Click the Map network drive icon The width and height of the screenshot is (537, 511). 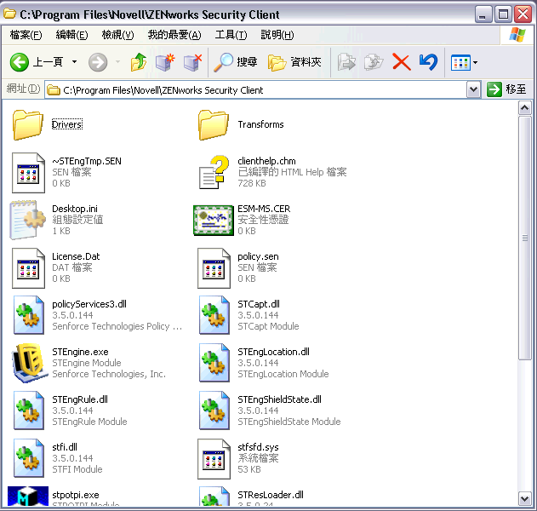[165, 62]
